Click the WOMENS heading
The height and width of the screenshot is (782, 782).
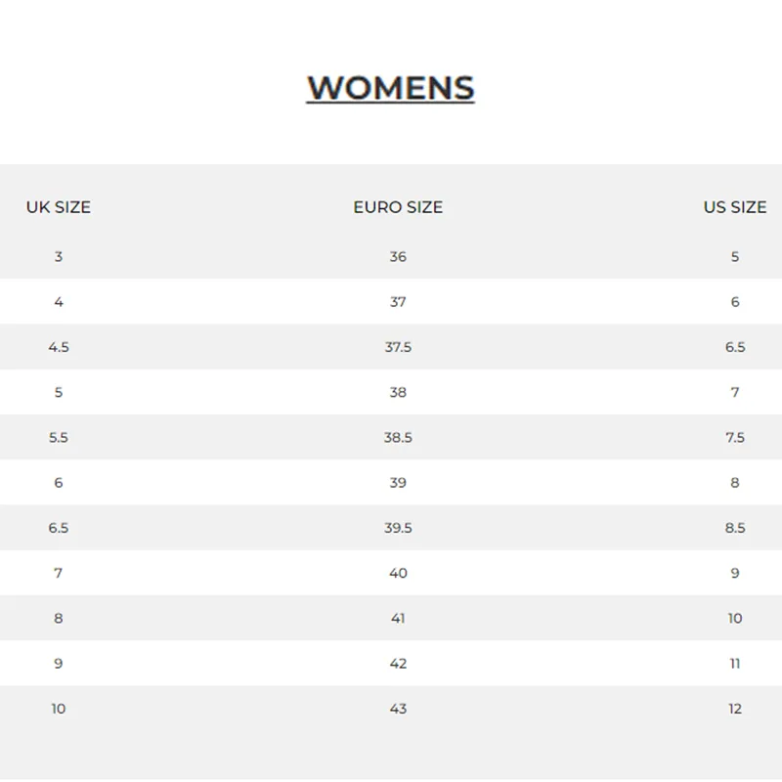point(390,88)
